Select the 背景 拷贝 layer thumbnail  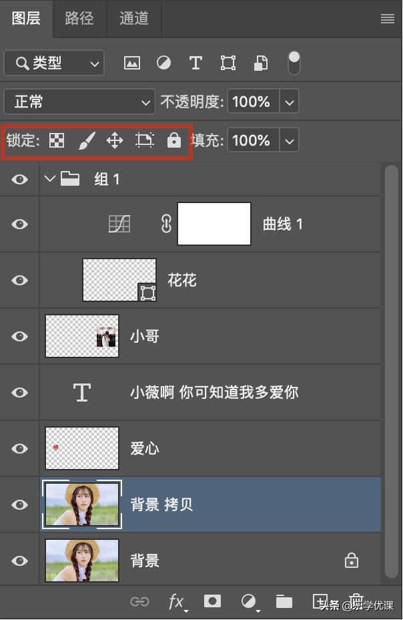click(x=82, y=504)
